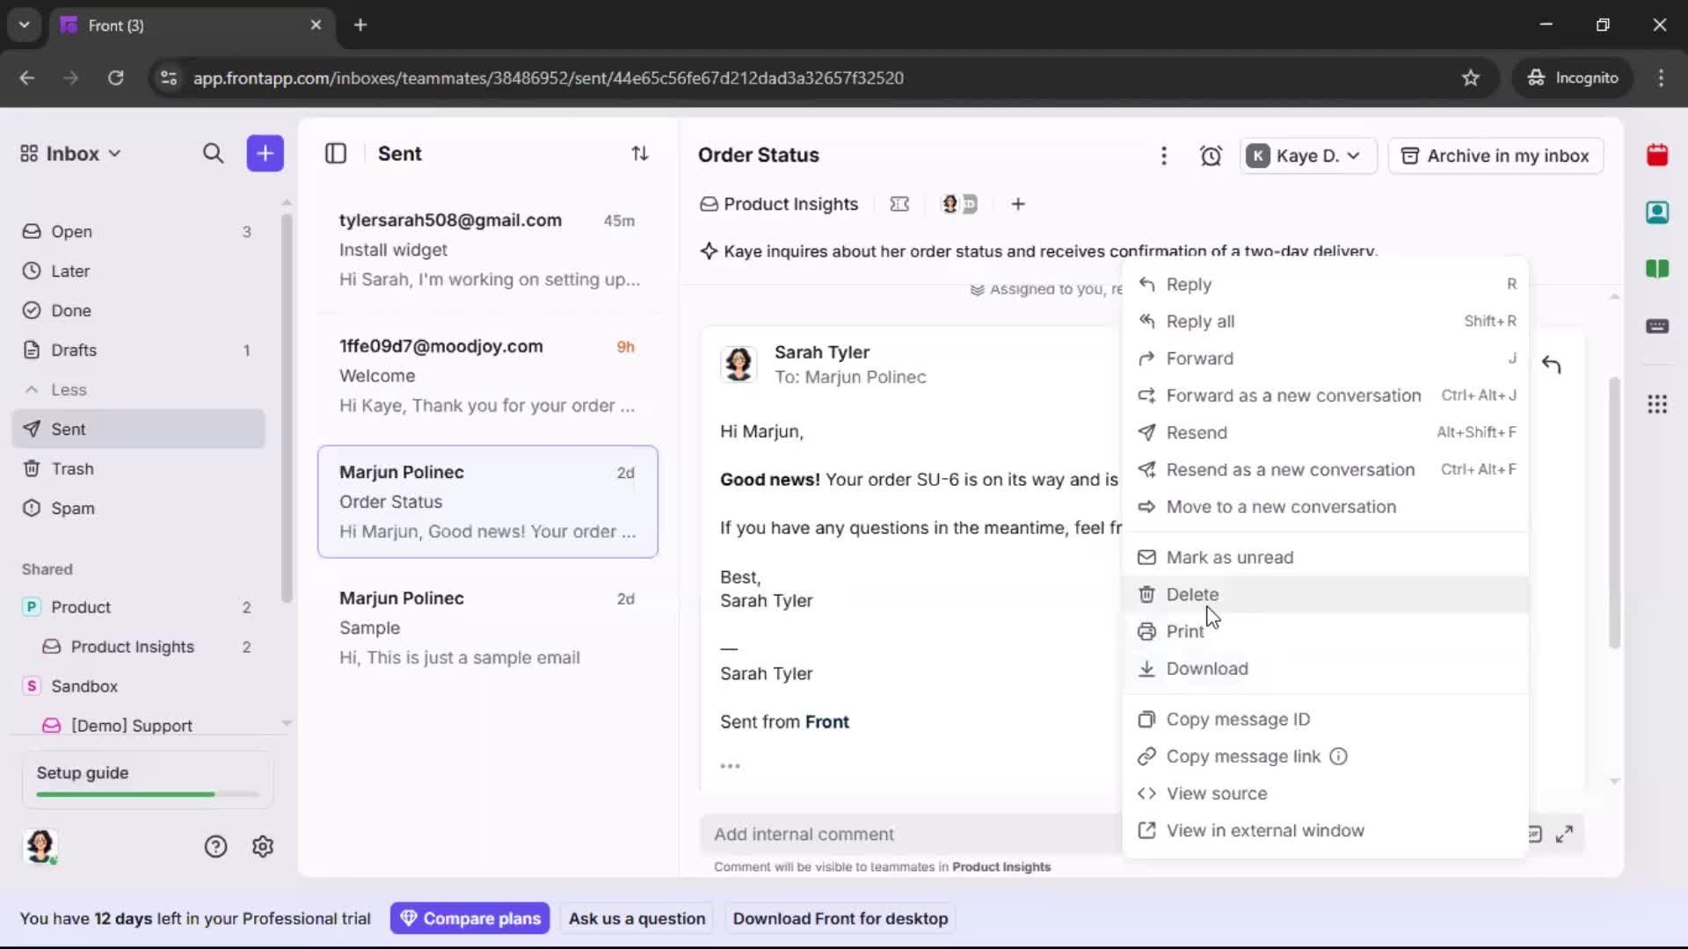
Task: Search conversations with the magnifying glass
Action: click(x=213, y=153)
